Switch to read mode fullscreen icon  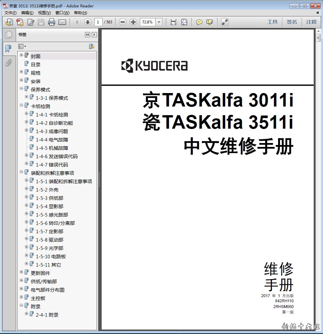(x=225, y=22)
